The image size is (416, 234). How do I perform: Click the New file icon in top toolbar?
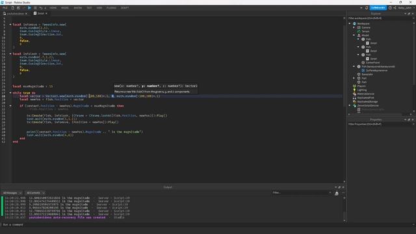[12, 8]
